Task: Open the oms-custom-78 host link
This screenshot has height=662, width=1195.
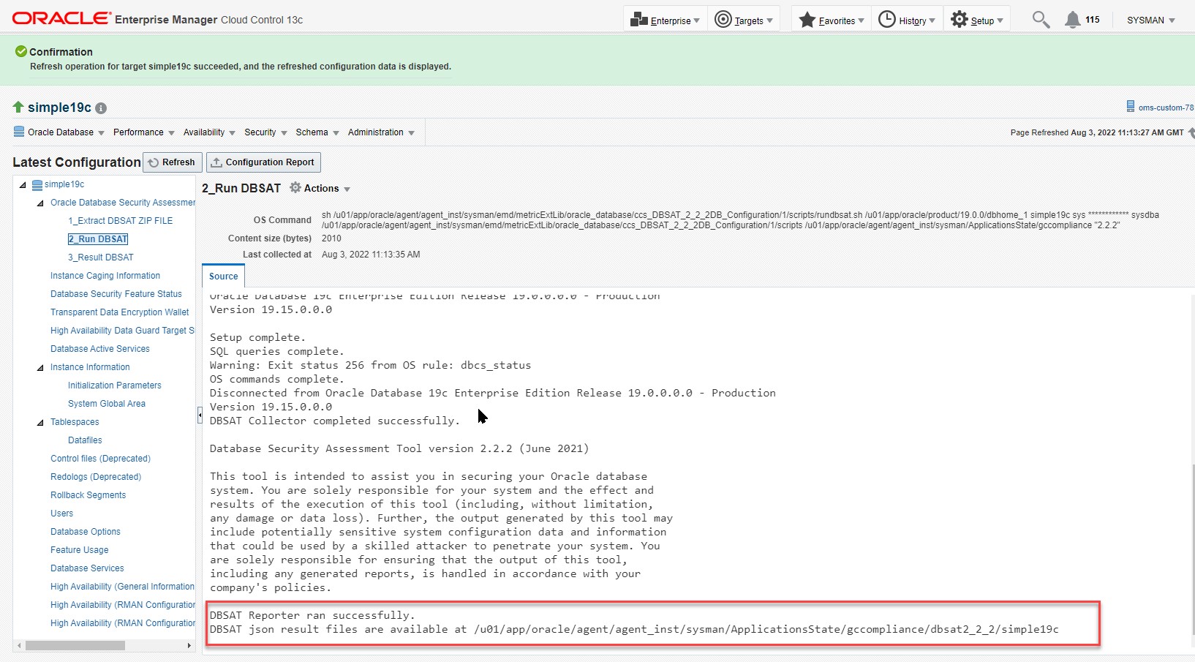Action: click(1166, 108)
